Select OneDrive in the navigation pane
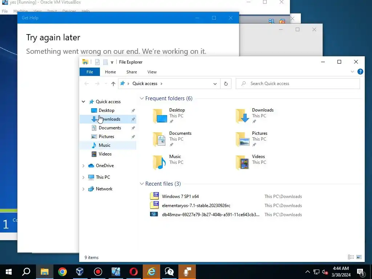 (105, 166)
